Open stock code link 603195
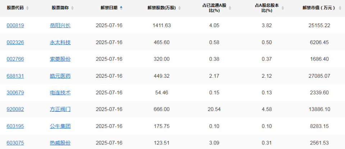This screenshot has width=345, height=149. tap(15, 126)
